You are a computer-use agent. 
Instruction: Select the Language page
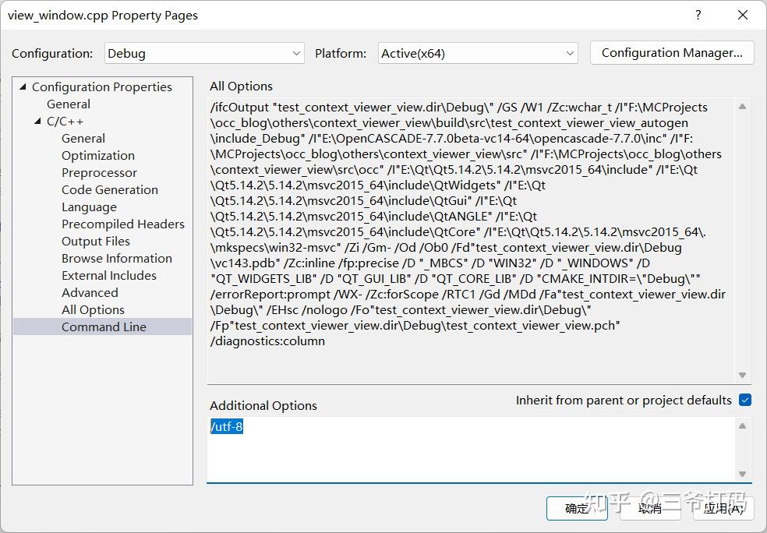89,206
